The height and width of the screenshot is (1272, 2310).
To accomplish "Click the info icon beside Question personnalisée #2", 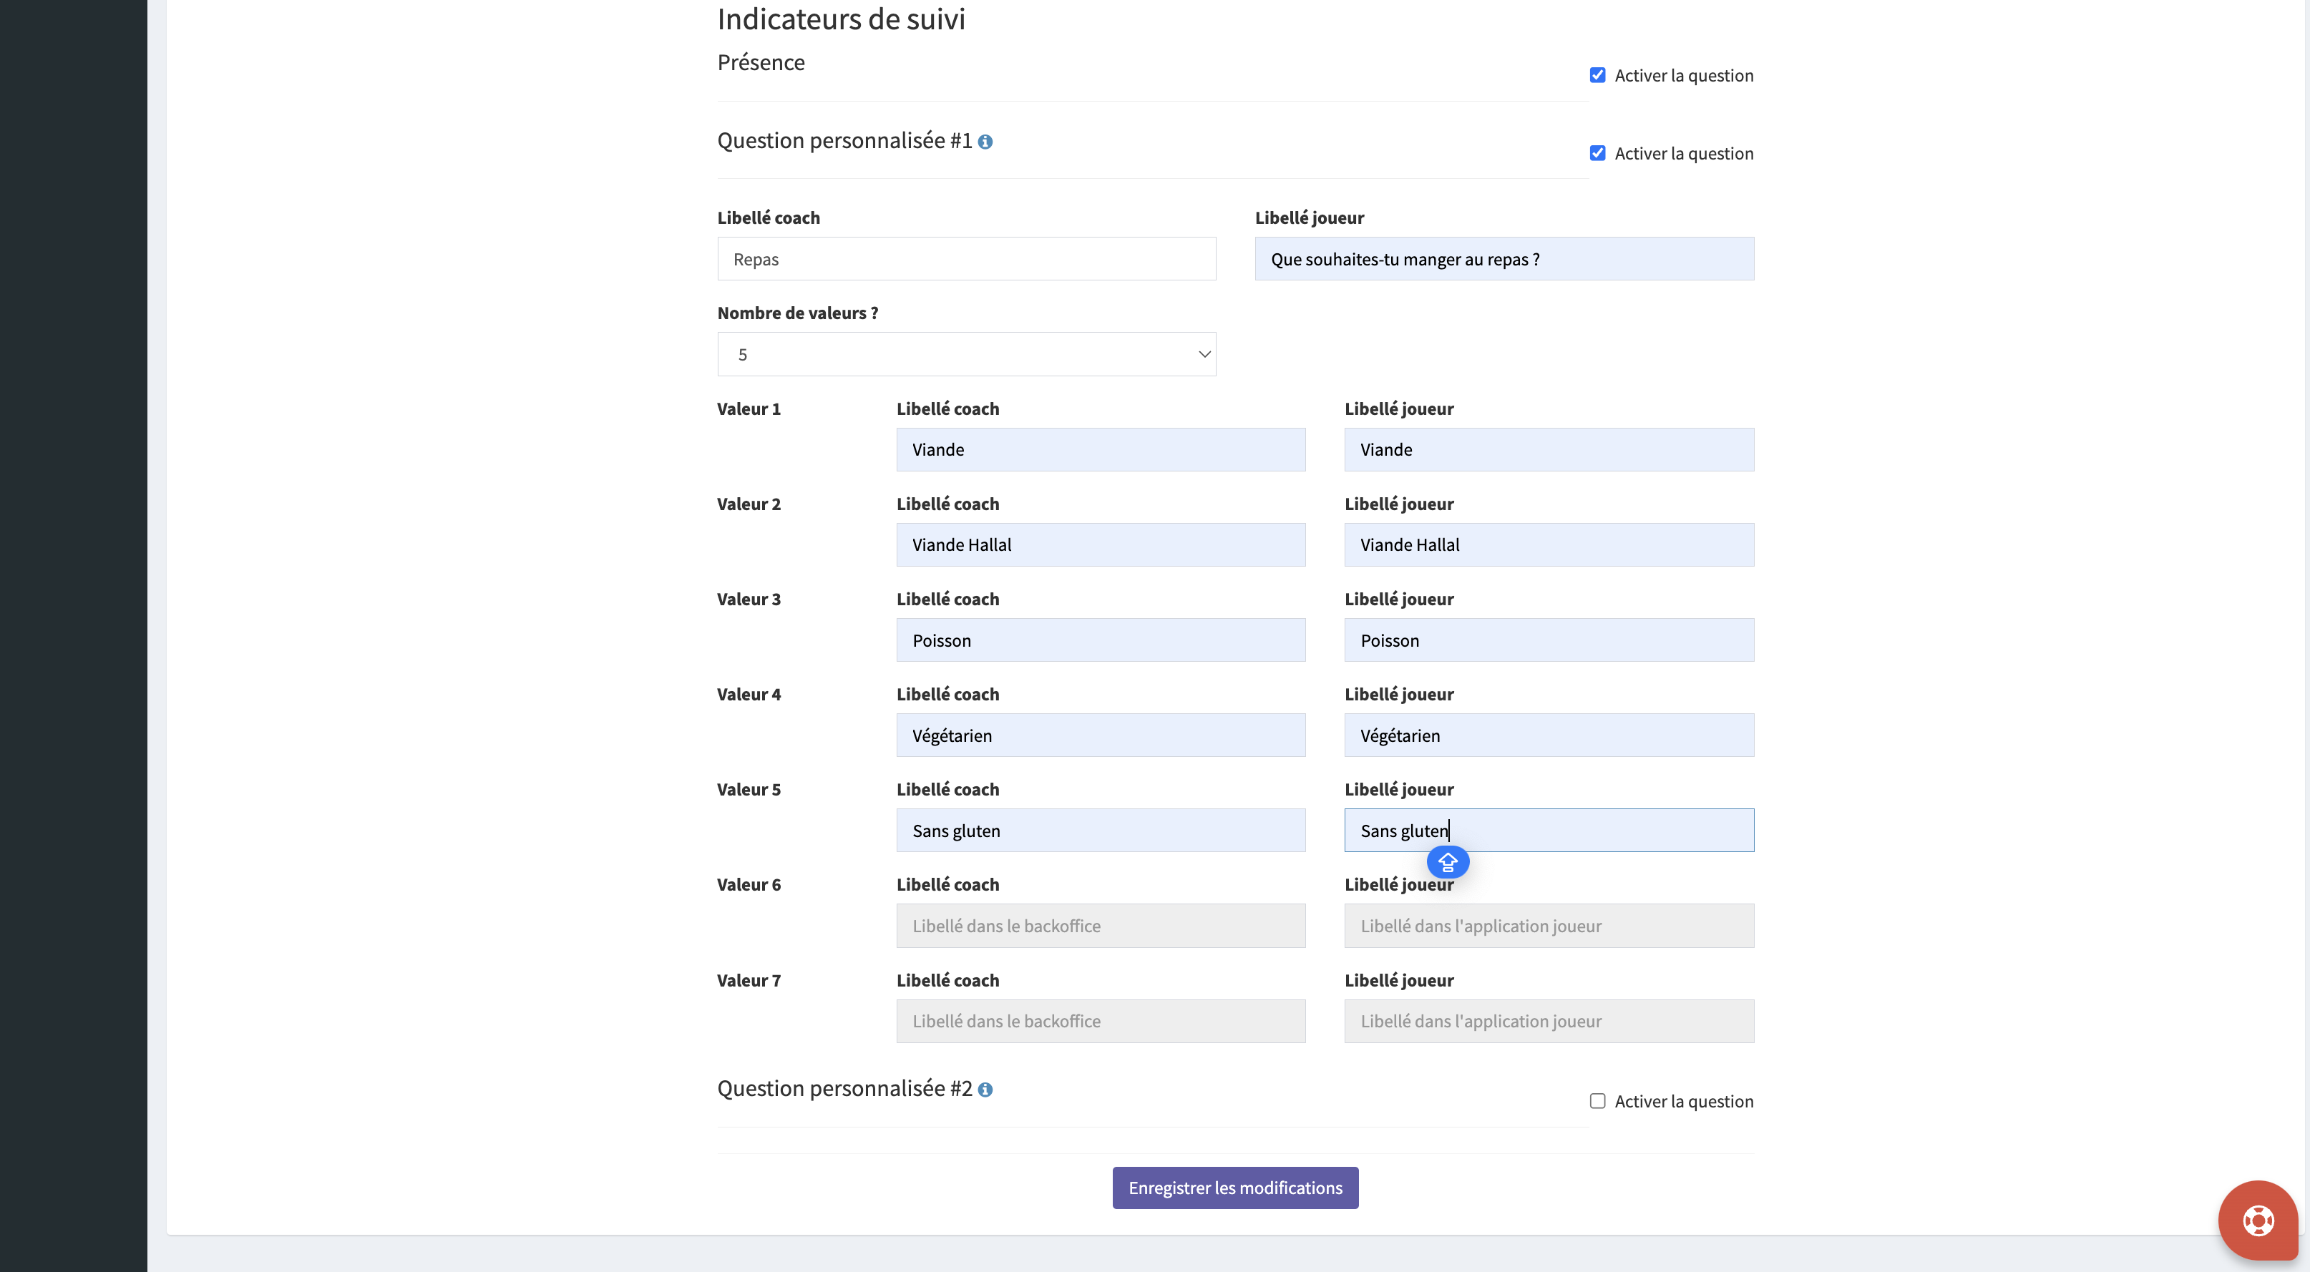I will (x=985, y=1089).
